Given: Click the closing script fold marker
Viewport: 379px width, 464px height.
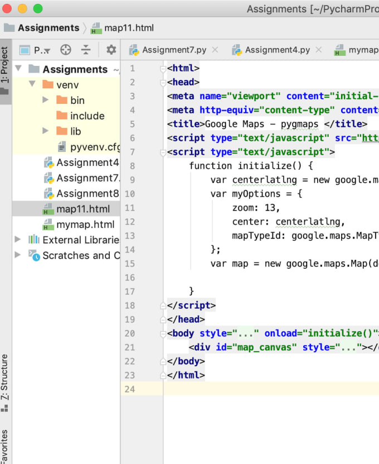Looking at the screenshot, I should (x=163, y=305).
